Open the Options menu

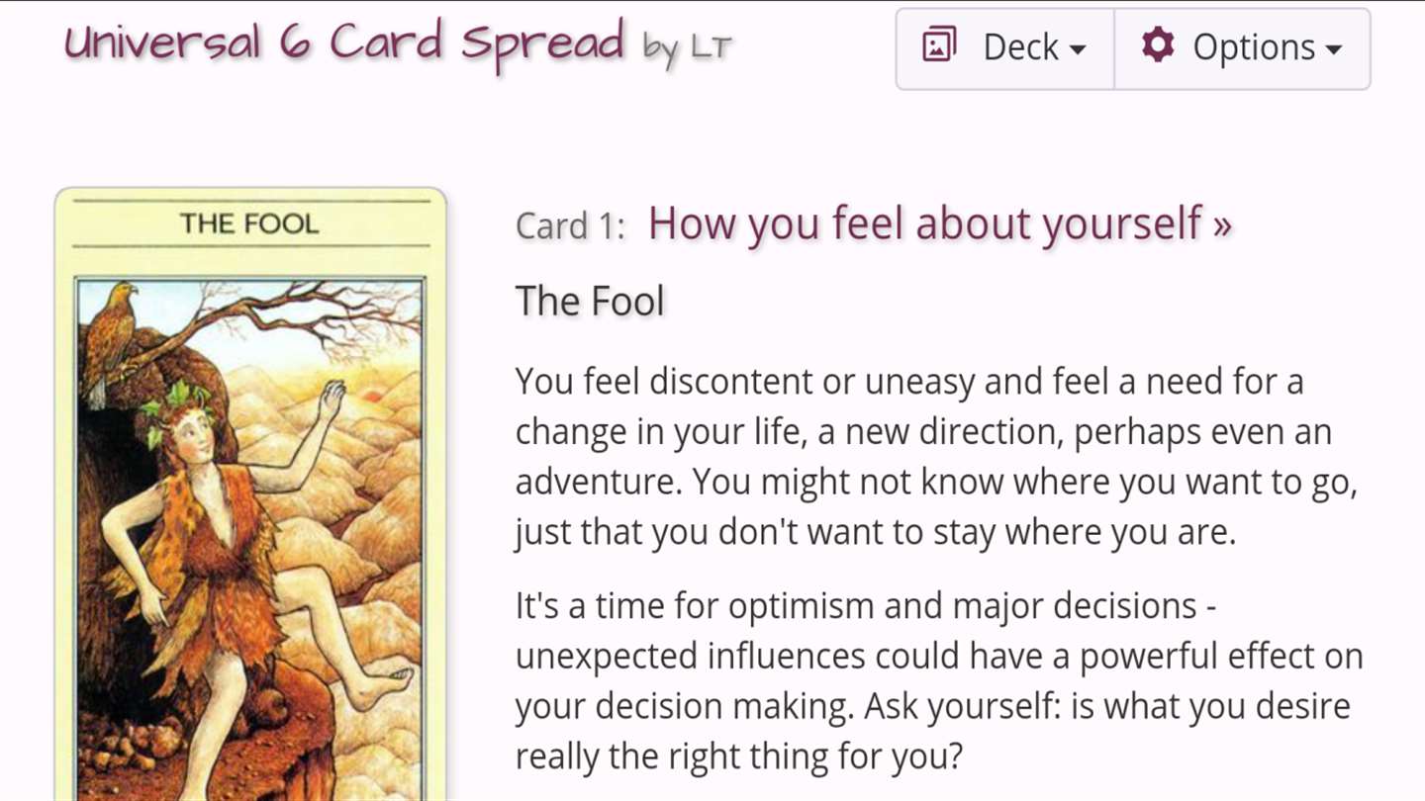point(1242,48)
